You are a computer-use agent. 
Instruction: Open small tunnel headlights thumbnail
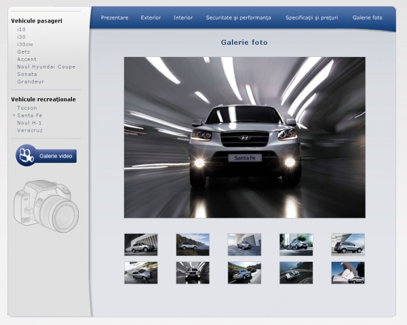point(193,273)
